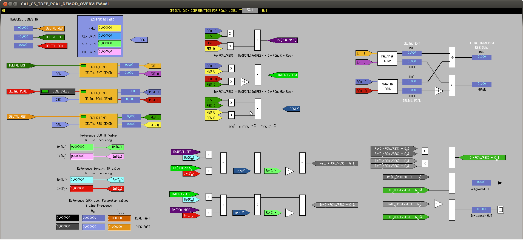Click the orange Cres real part field
This screenshot has width=523, height=240.
(x=119, y=218)
